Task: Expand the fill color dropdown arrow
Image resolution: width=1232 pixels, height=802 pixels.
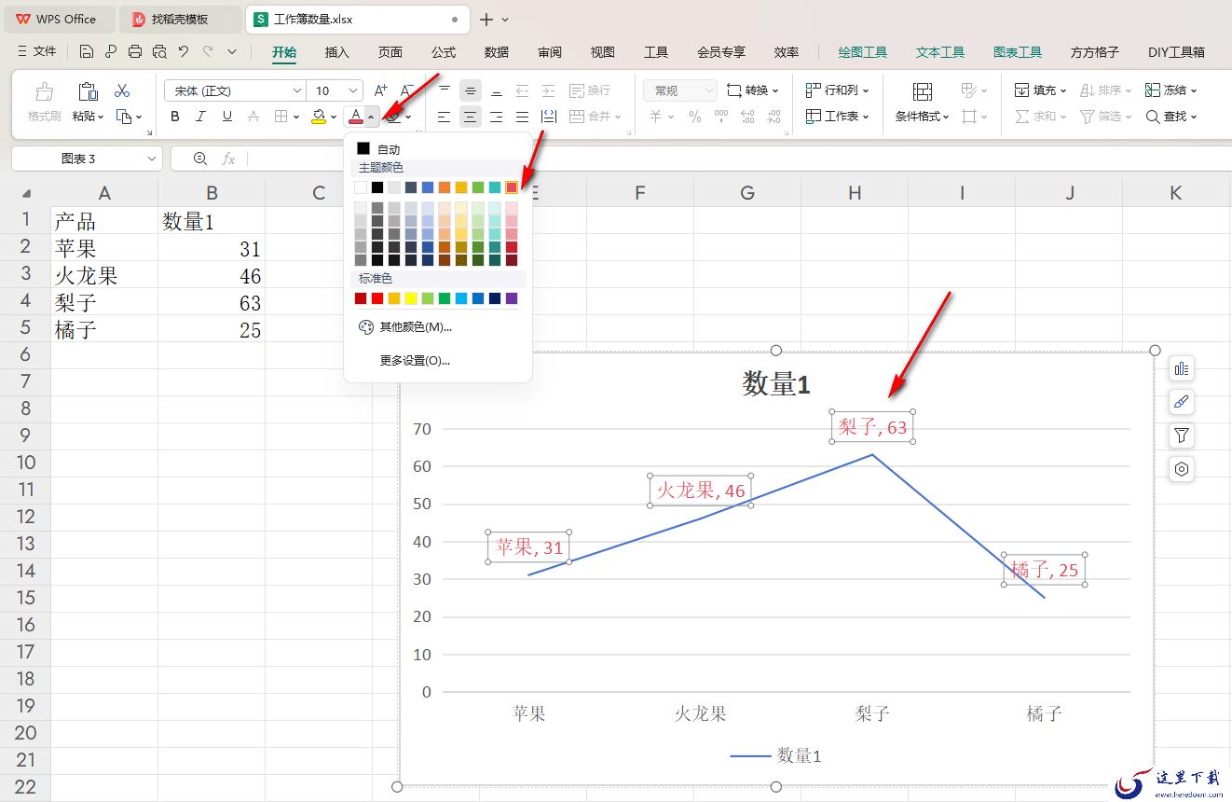Action: click(334, 117)
